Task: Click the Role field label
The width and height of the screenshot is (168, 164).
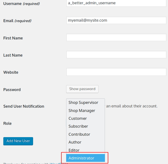Action: tap(7, 123)
